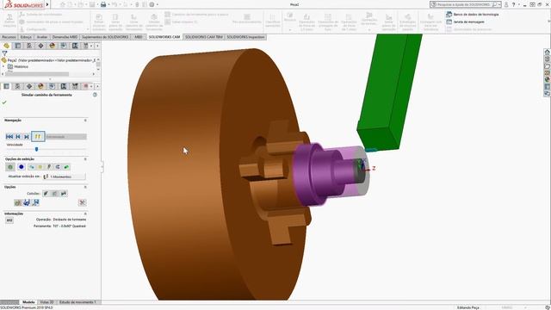The height and width of the screenshot is (310, 551).
Task: Click the SolidWorks logo menu arrow
Action: (47, 4)
